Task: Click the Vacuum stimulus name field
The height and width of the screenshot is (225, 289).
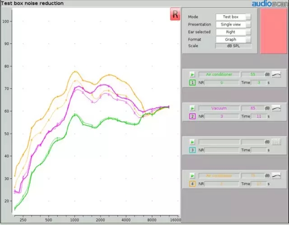Action: (219, 108)
